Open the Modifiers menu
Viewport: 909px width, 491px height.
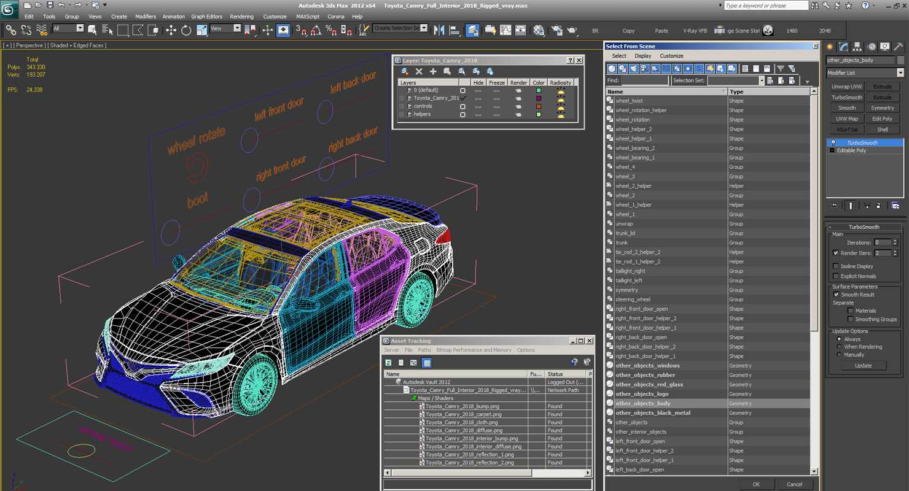(x=146, y=17)
